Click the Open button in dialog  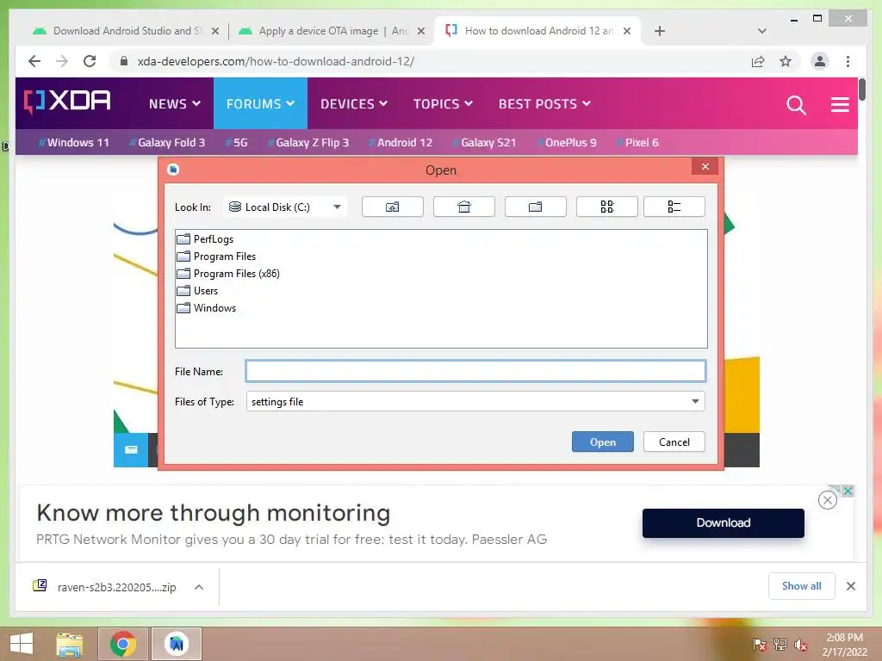pyautogui.click(x=602, y=442)
